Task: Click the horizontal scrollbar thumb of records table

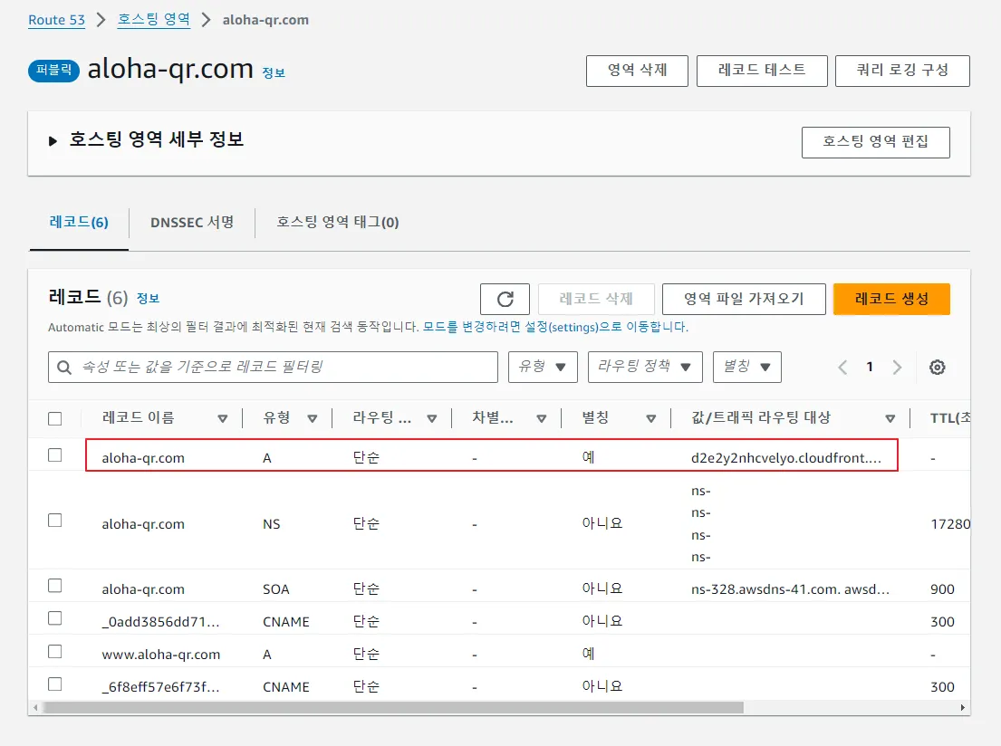Action: [393, 707]
